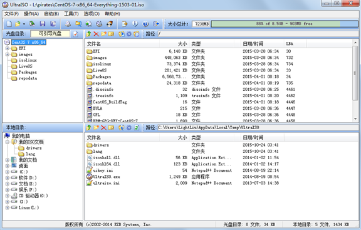This screenshot has height=230, width=361.
Task: Click the 可引导光盘 disc type field
Action: coord(50,34)
